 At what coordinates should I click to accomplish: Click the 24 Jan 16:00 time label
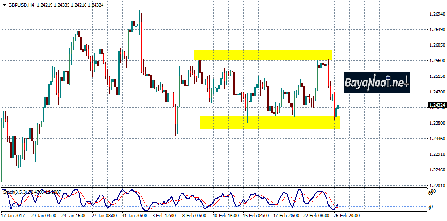[75, 215]
